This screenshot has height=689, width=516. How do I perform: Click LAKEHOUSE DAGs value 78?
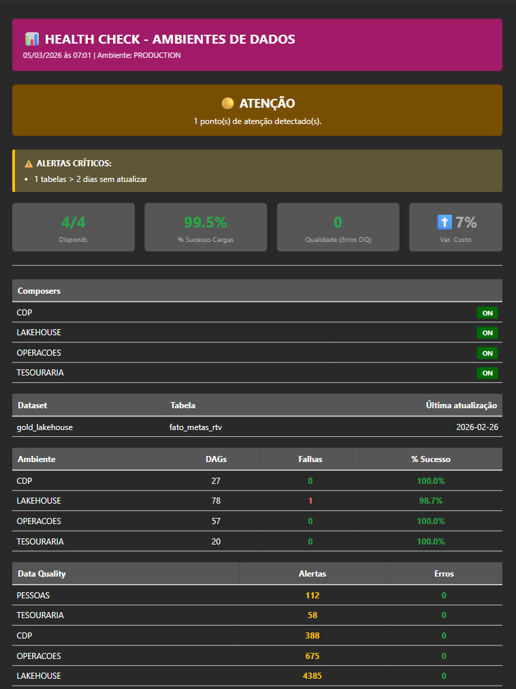click(x=216, y=501)
